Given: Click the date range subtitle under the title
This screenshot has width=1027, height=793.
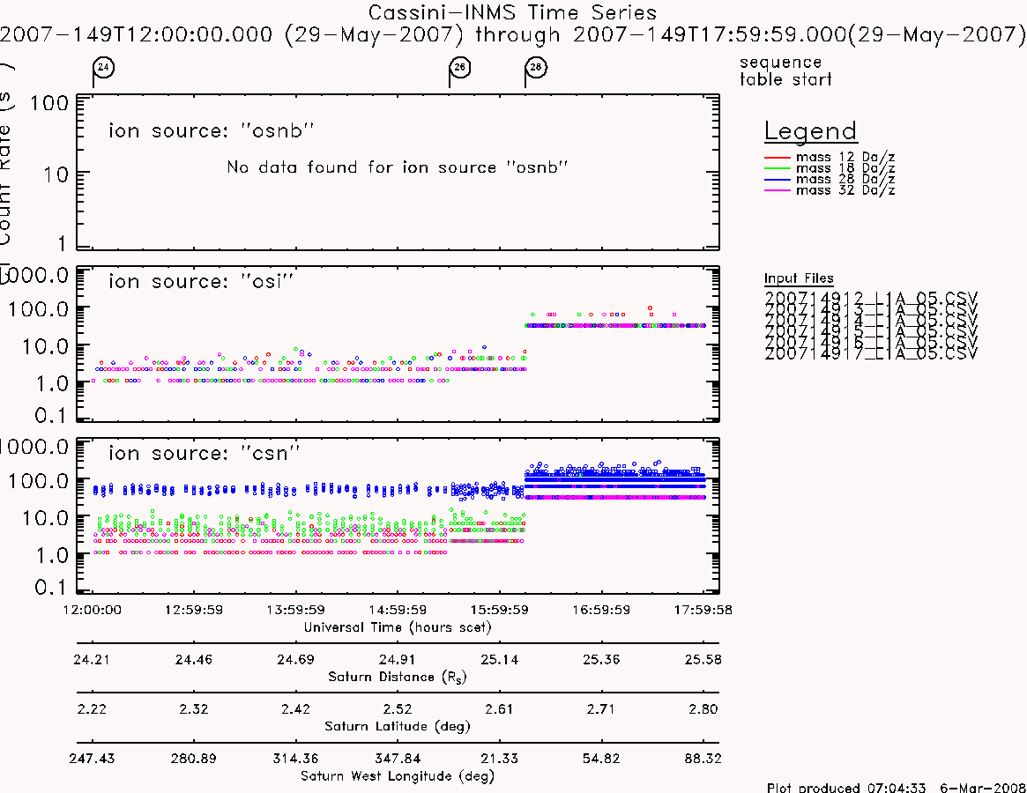Looking at the screenshot, I should [512, 34].
